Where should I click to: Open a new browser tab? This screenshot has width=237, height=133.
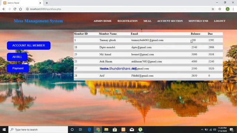click(47, 3)
